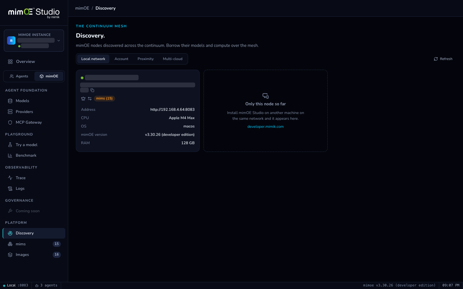Image resolution: width=463 pixels, height=289 pixels.
Task: Copy the node ID with the copy icon
Action: (92, 90)
